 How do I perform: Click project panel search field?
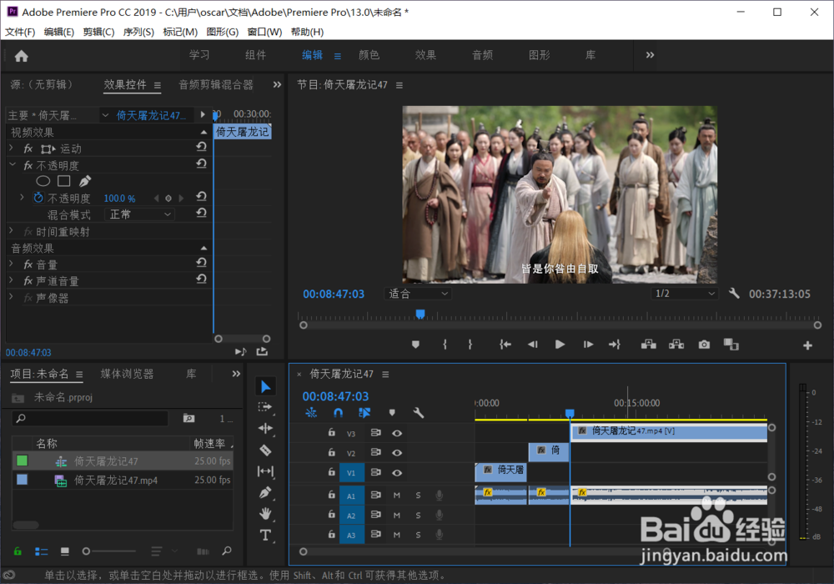click(x=90, y=419)
